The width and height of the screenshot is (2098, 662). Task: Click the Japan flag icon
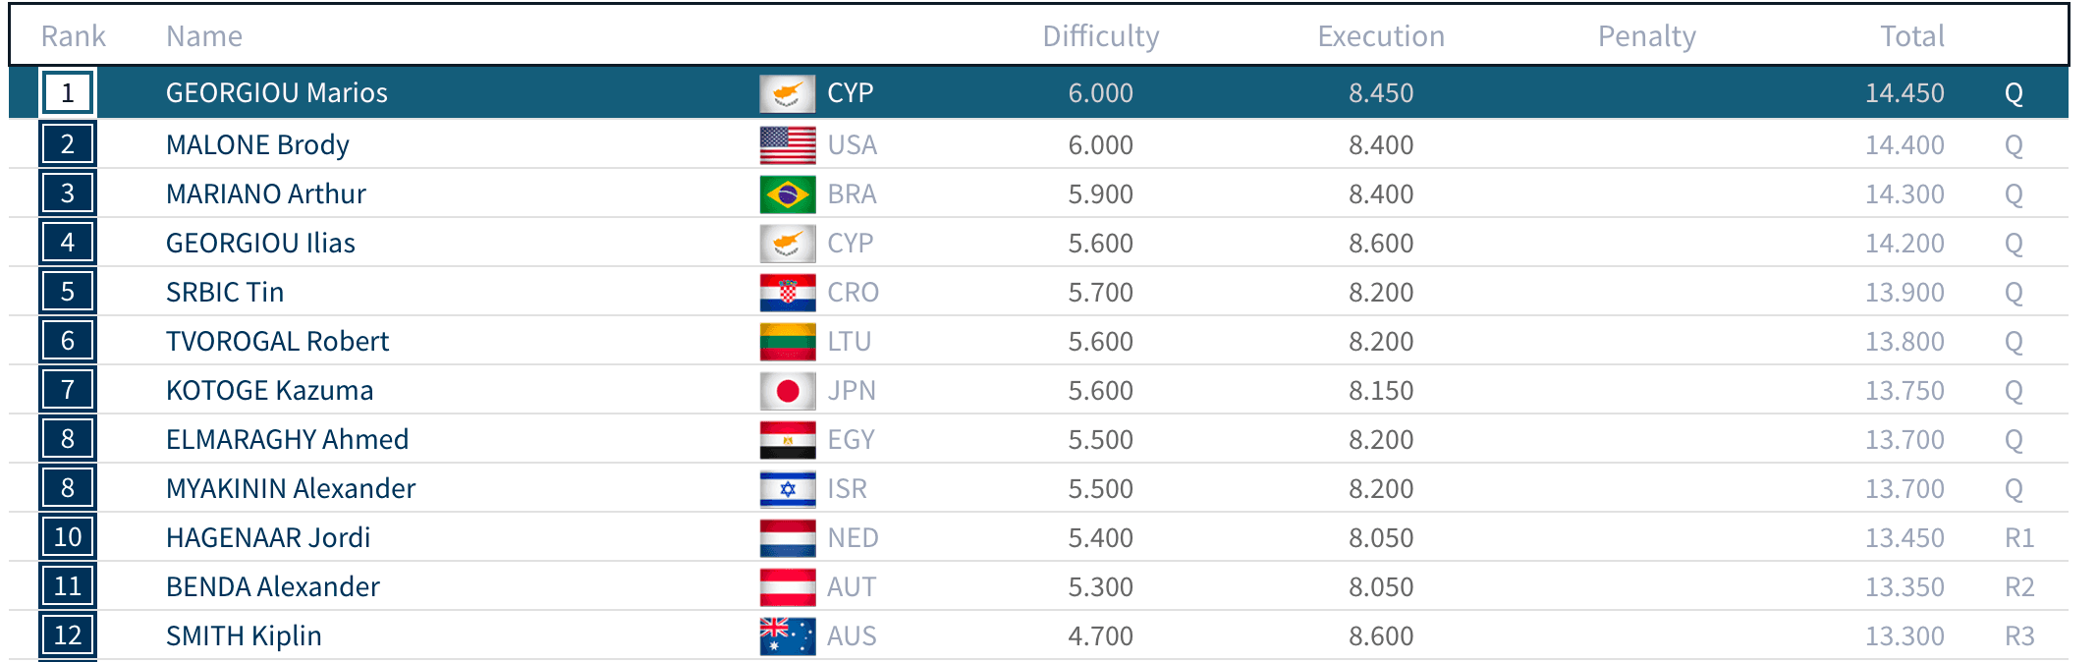[787, 391]
